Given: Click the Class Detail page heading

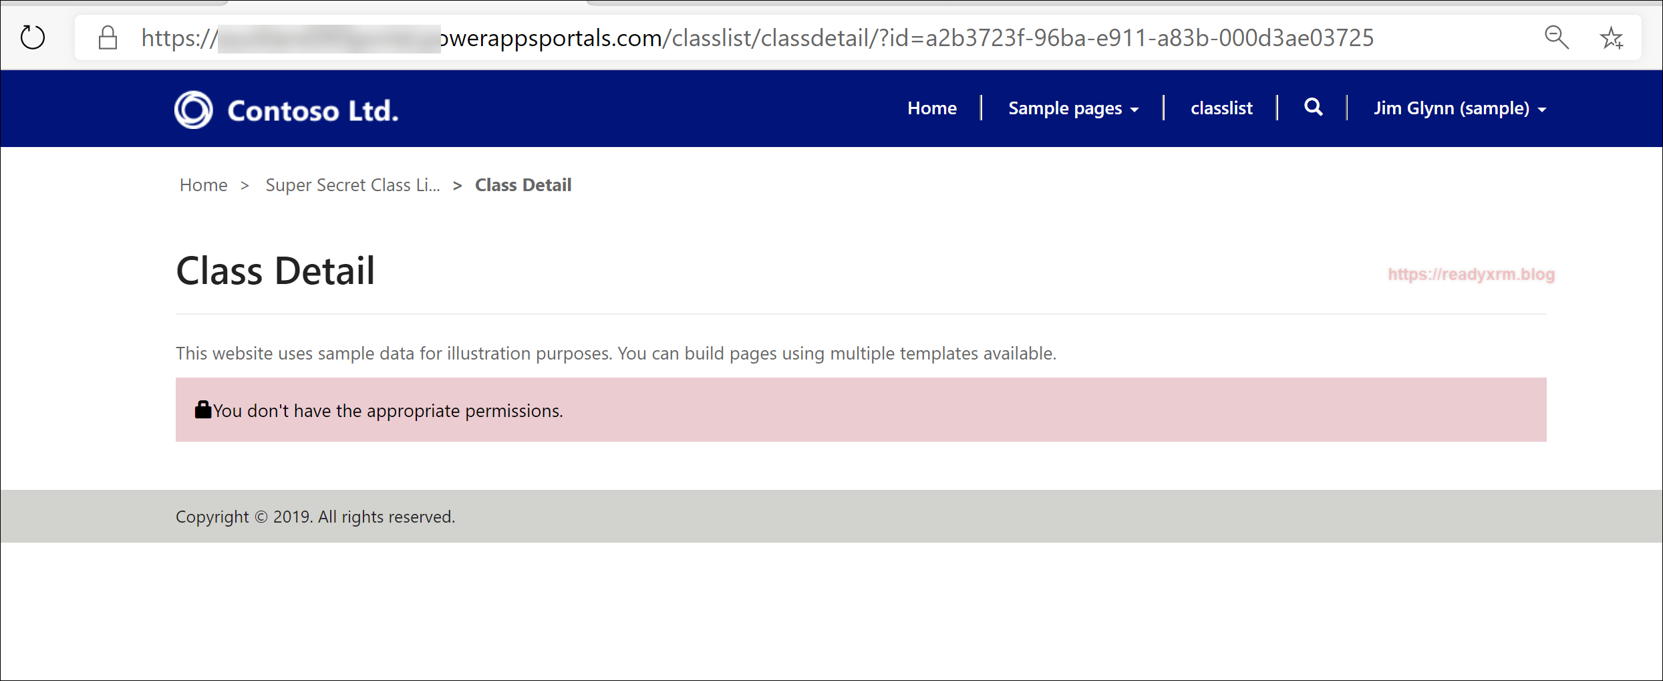Looking at the screenshot, I should point(275,271).
